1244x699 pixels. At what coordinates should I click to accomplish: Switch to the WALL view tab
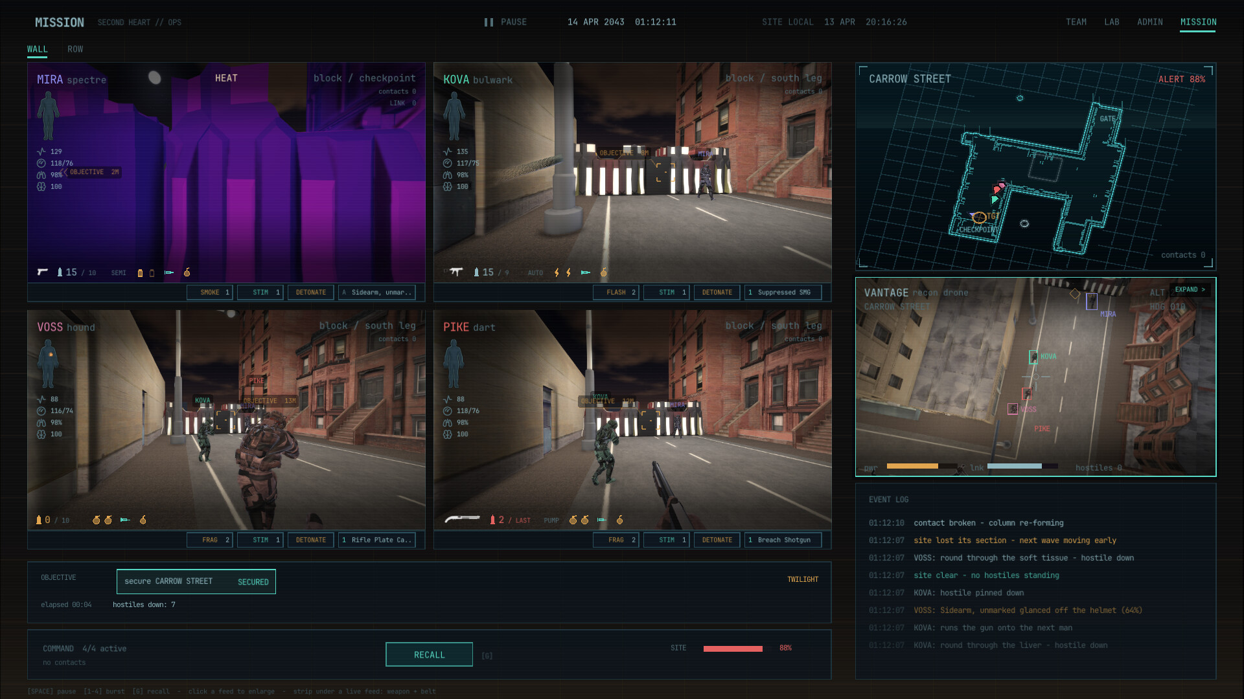coord(38,49)
